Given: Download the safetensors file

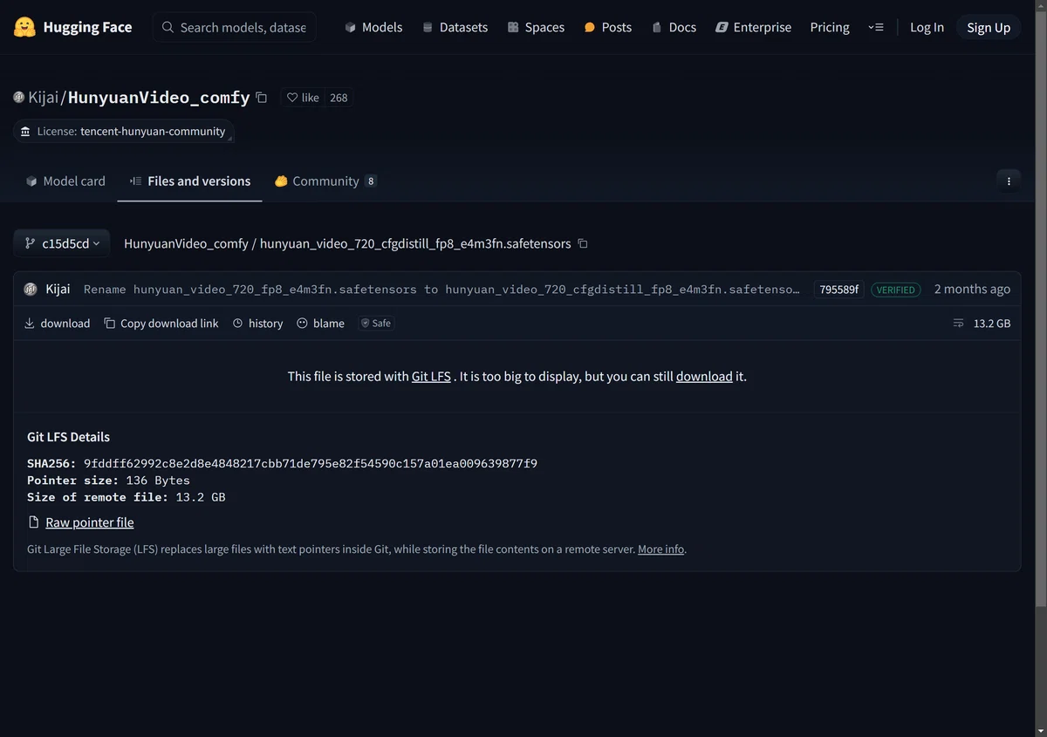Looking at the screenshot, I should (x=57, y=324).
